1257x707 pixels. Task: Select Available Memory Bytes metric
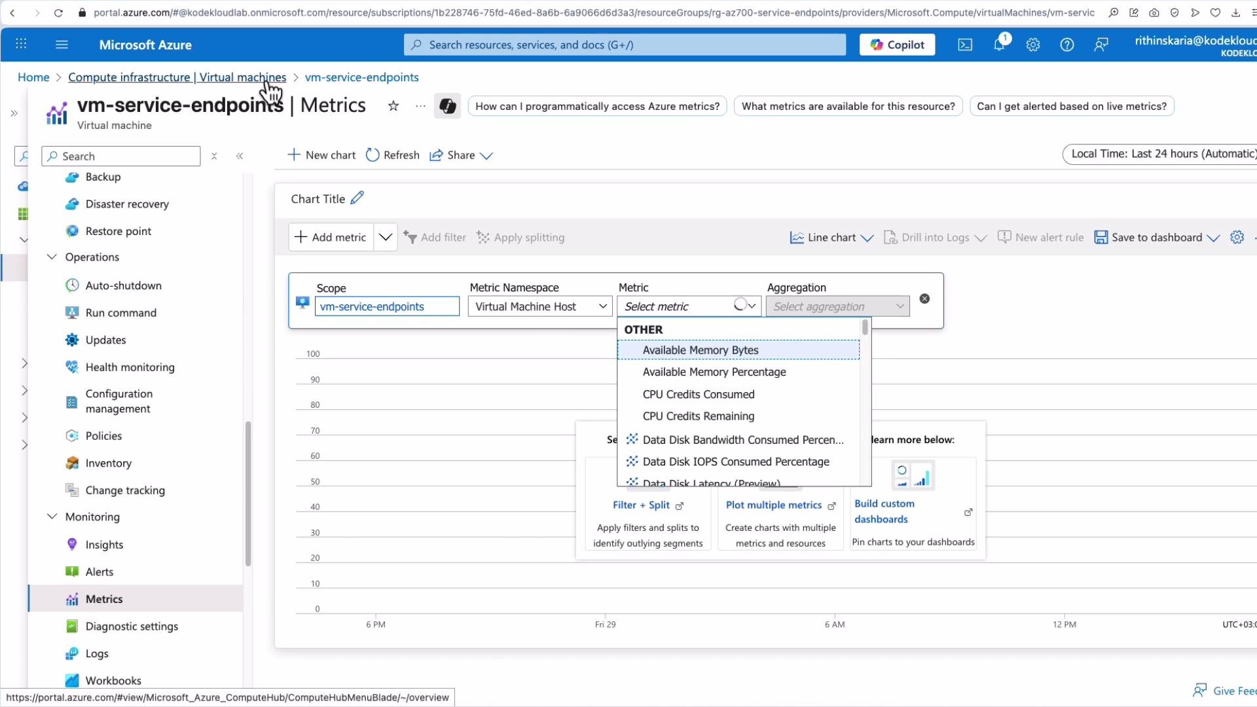click(x=738, y=350)
